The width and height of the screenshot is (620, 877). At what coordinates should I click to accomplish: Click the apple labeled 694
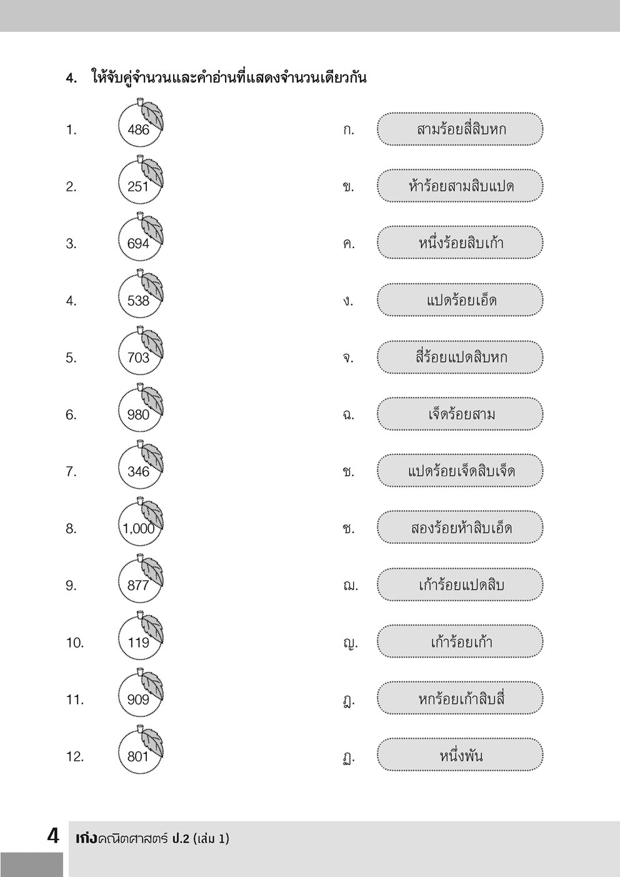[x=139, y=241]
